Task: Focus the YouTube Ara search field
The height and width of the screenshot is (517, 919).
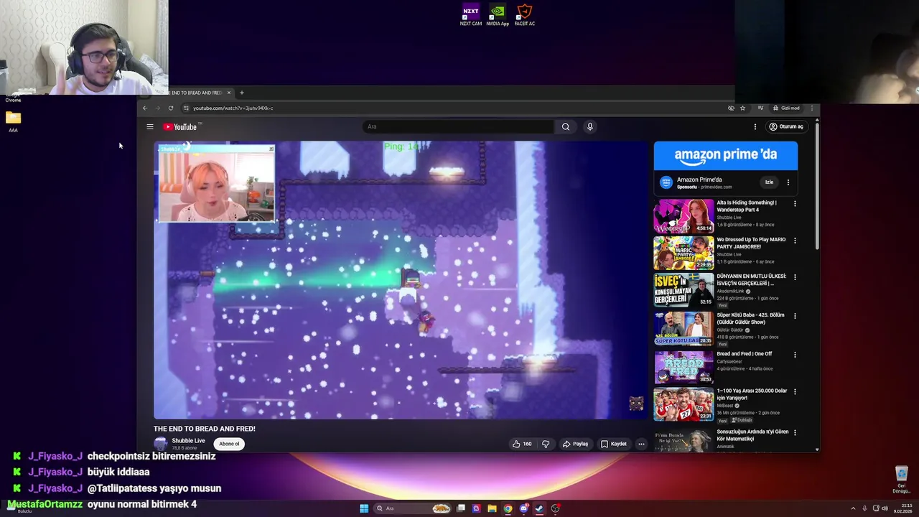Action: (458, 127)
